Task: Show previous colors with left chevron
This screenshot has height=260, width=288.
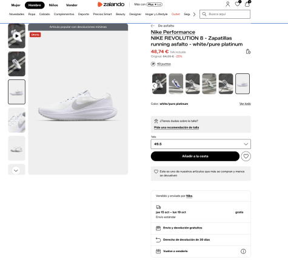Action: [154, 85]
